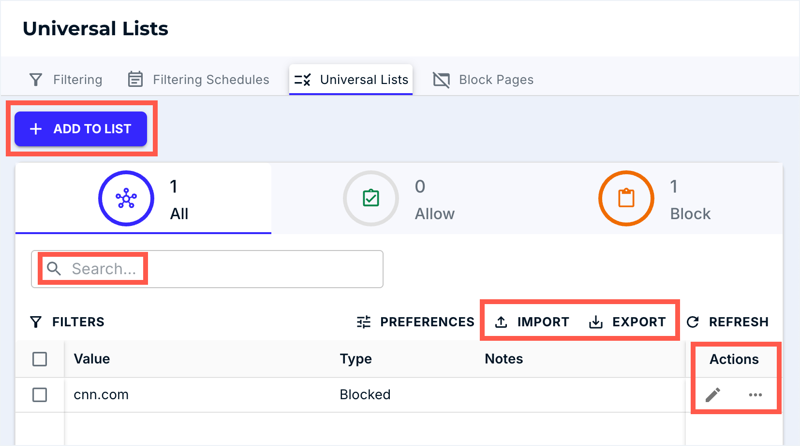Click the pencil edit icon for cnn.com
Screen dimensions: 800x446
tap(712, 395)
